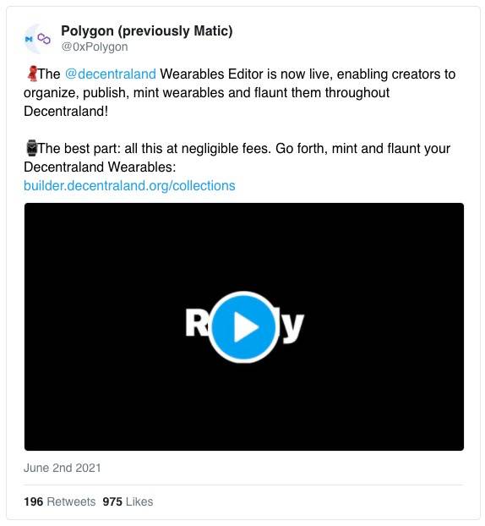Click the blue Matic logo in avatar
Image resolution: width=485 pixels, height=526 pixels.
tap(30, 40)
